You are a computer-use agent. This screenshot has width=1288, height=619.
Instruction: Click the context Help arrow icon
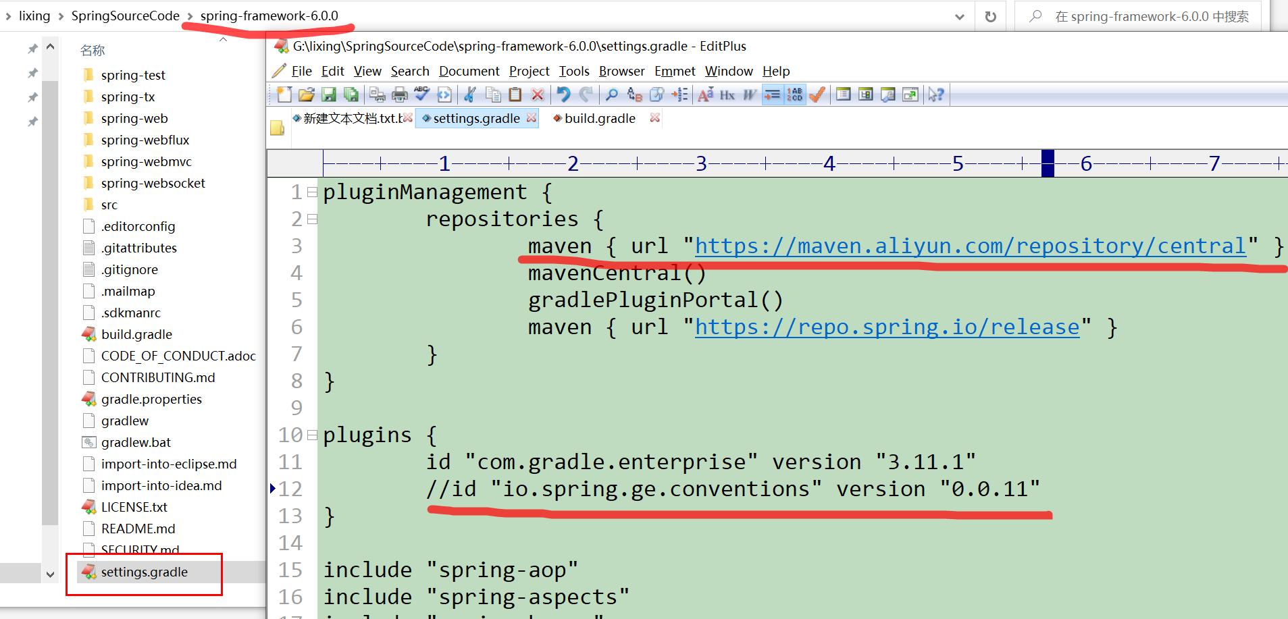[936, 95]
